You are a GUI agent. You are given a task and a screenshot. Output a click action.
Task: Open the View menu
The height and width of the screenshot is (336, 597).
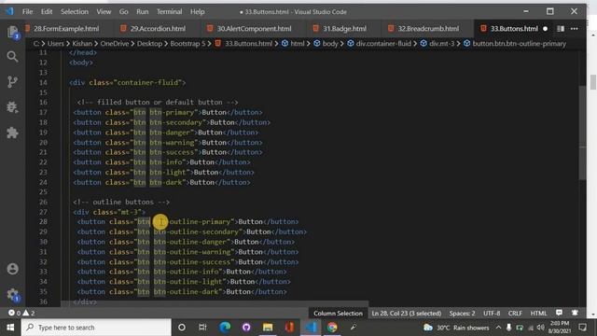(x=104, y=12)
